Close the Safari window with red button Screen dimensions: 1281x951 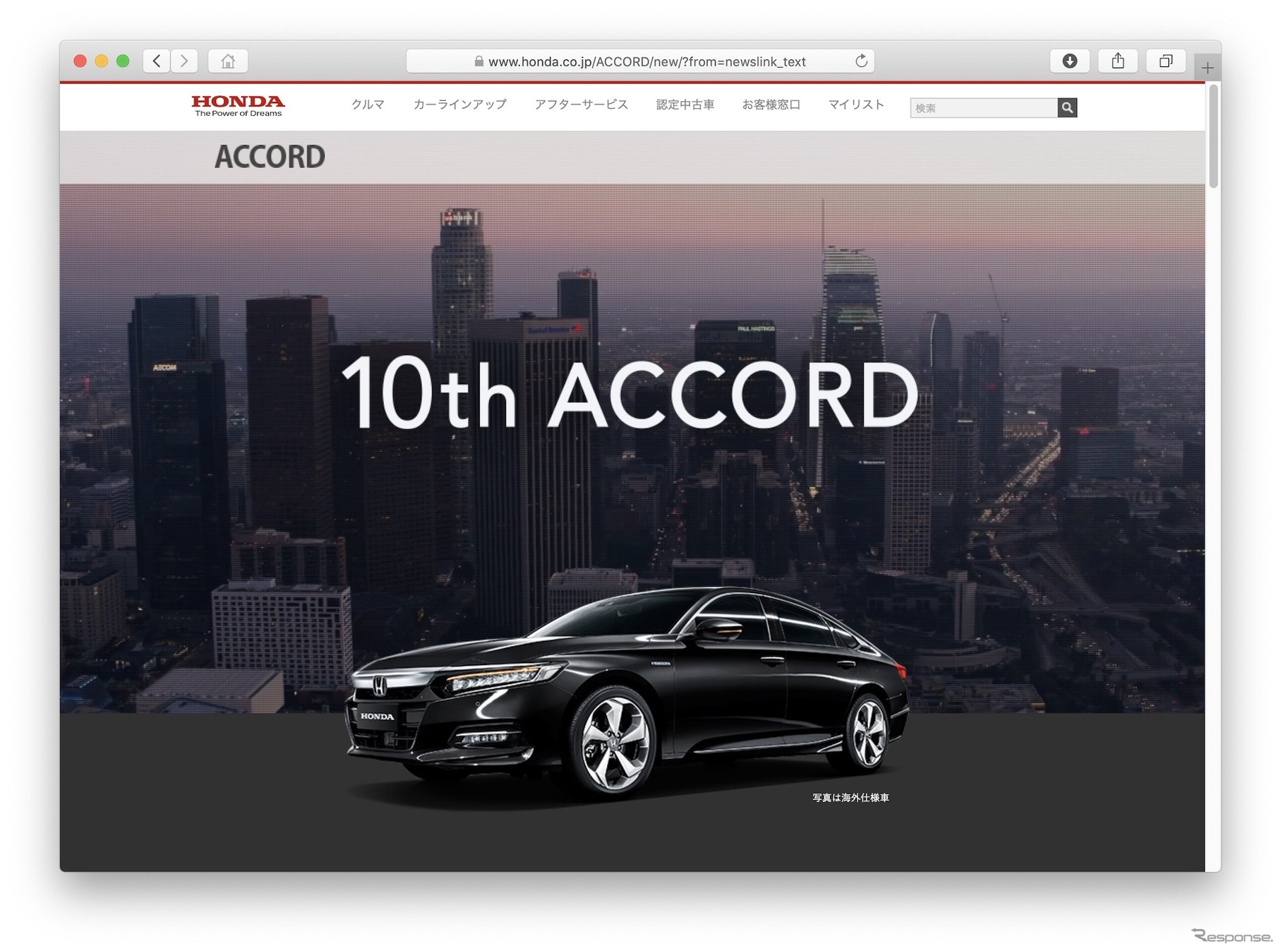coord(80,61)
